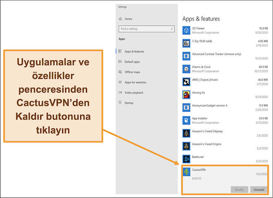Go to Offline maps settings
The image size is (273, 198).
click(132, 72)
